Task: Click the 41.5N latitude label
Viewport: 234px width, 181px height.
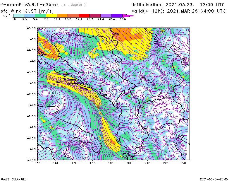Action: coord(31,116)
